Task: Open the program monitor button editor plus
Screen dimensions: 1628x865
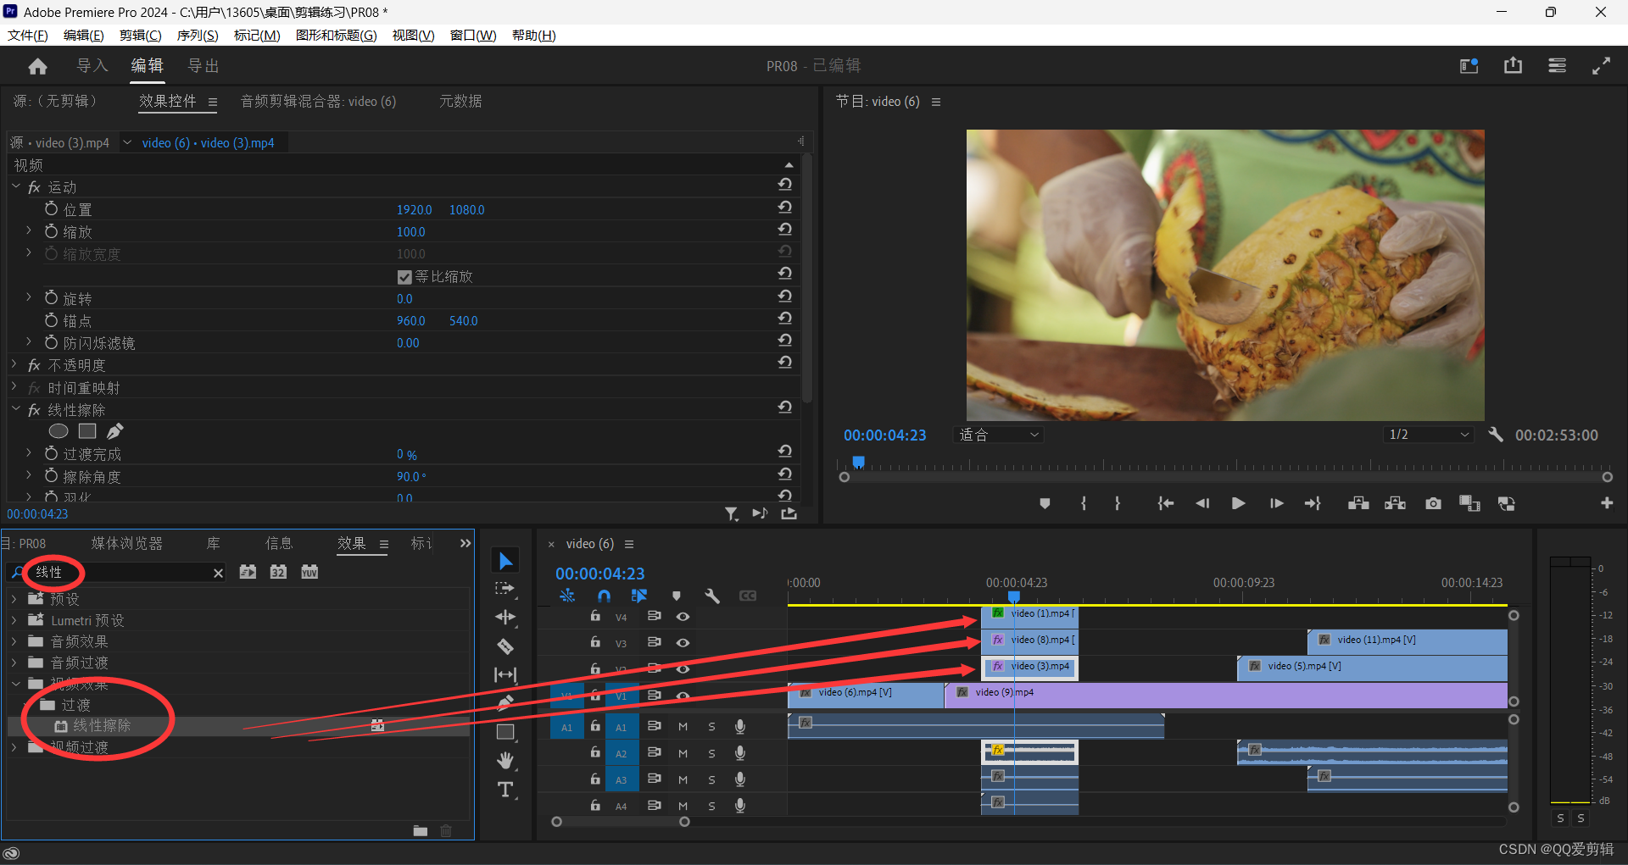Action: [x=1607, y=503]
